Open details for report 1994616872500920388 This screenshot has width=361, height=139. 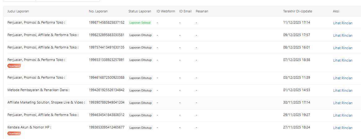click(343, 78)
